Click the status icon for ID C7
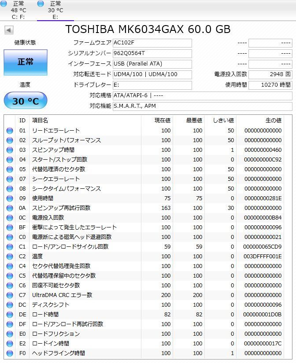The height and width of the screenshot is (363, 296). point(10,295)
